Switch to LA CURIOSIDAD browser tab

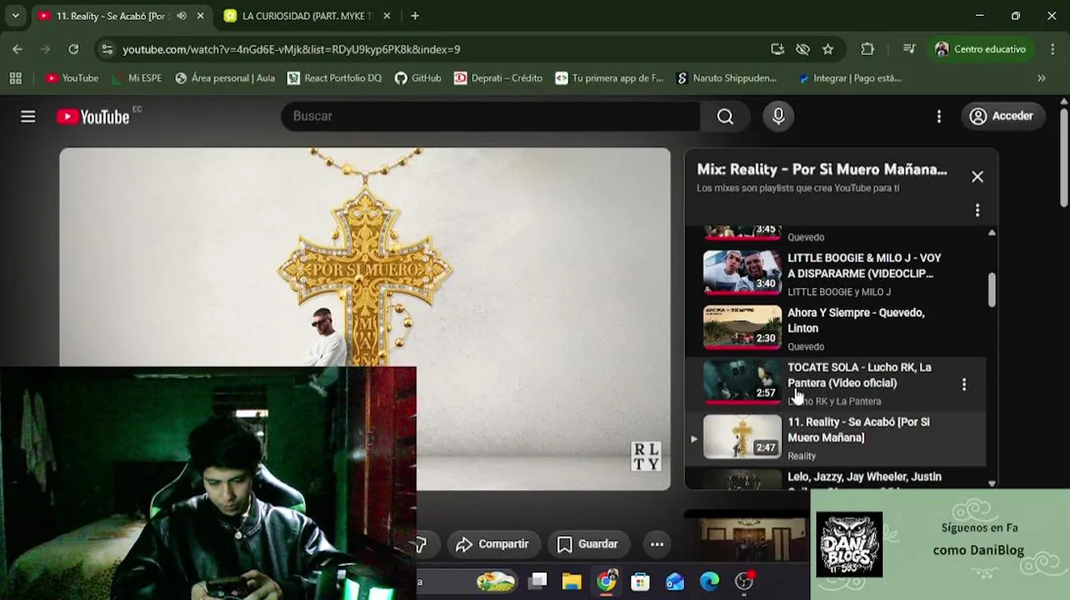[308, 16]
